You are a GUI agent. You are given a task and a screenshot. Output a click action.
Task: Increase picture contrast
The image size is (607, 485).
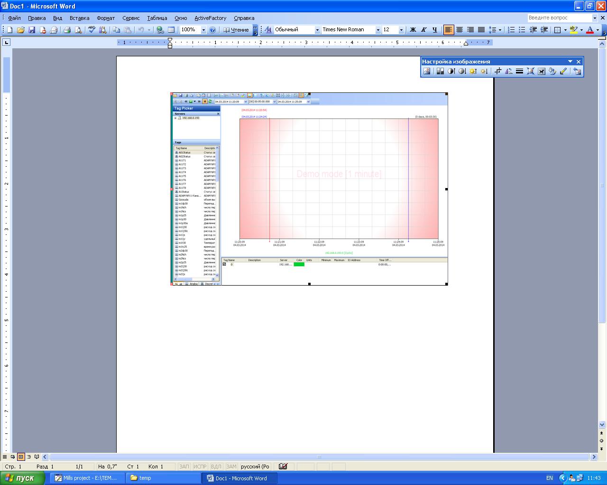451,71
